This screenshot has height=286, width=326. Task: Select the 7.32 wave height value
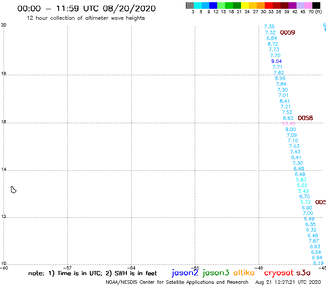[x=270, y=33]
